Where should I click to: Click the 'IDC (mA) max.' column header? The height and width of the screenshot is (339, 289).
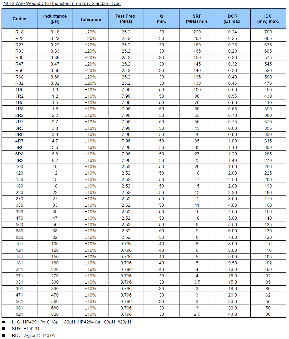point(268,19)
